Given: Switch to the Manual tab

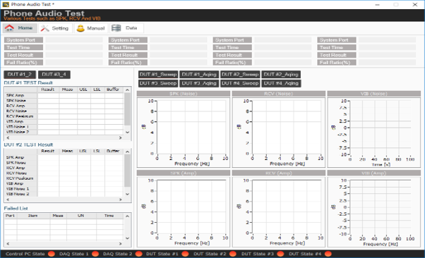Looking at the screenshot, I should coord(91,28).
